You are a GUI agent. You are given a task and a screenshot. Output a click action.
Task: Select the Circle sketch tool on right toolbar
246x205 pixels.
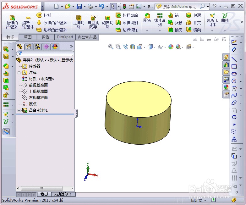coord(234,81)
